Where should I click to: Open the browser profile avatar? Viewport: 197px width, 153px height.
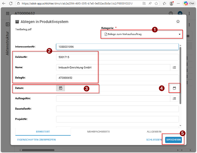tap(171, 3)
